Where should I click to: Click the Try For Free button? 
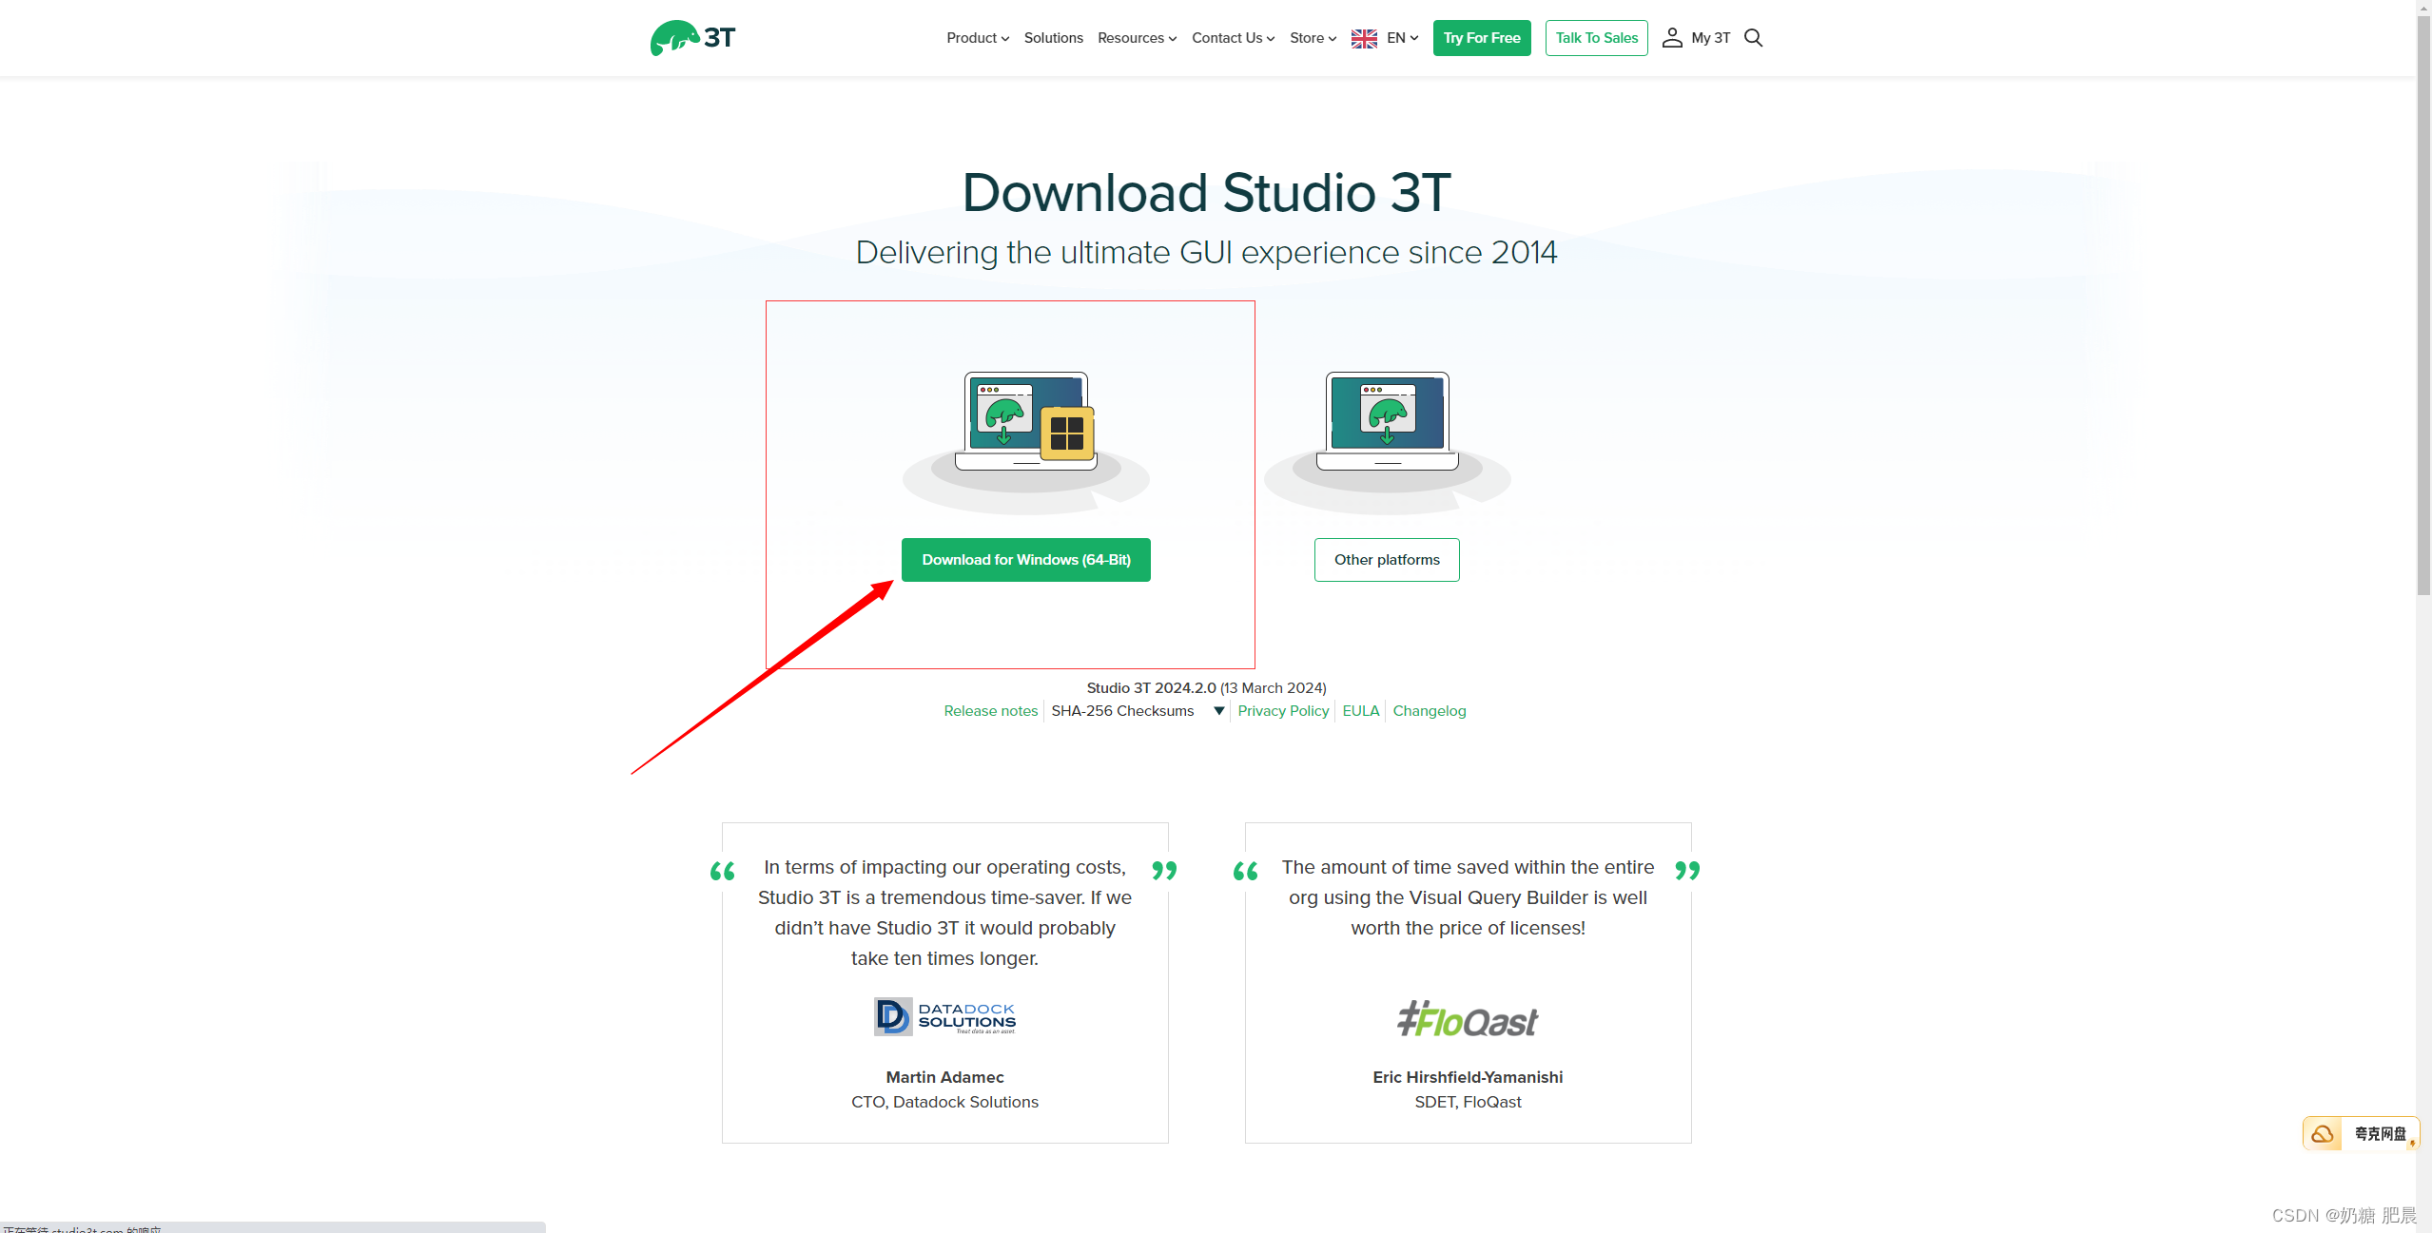coord(1481,38)
